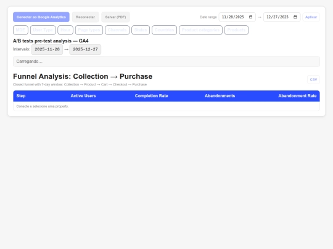
Task: Open the Hour tab
Action: pyautogui.click(x=65, y=30)
